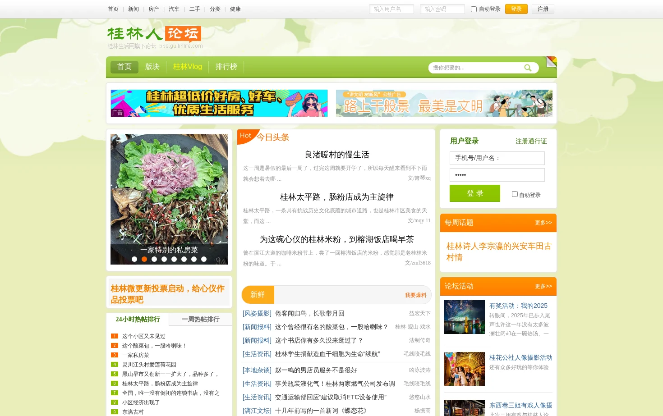Click 房产 in the top menu

[x=154, y=9]
